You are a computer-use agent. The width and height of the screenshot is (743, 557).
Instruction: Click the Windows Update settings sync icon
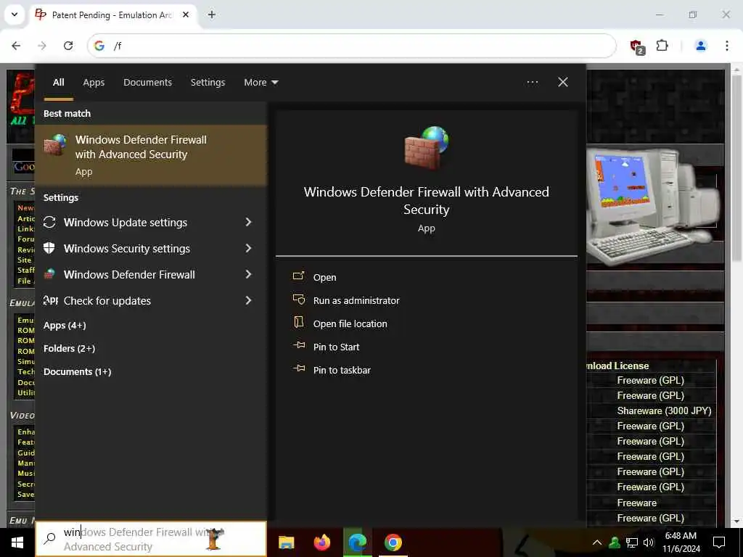click(x=49, y=222)
